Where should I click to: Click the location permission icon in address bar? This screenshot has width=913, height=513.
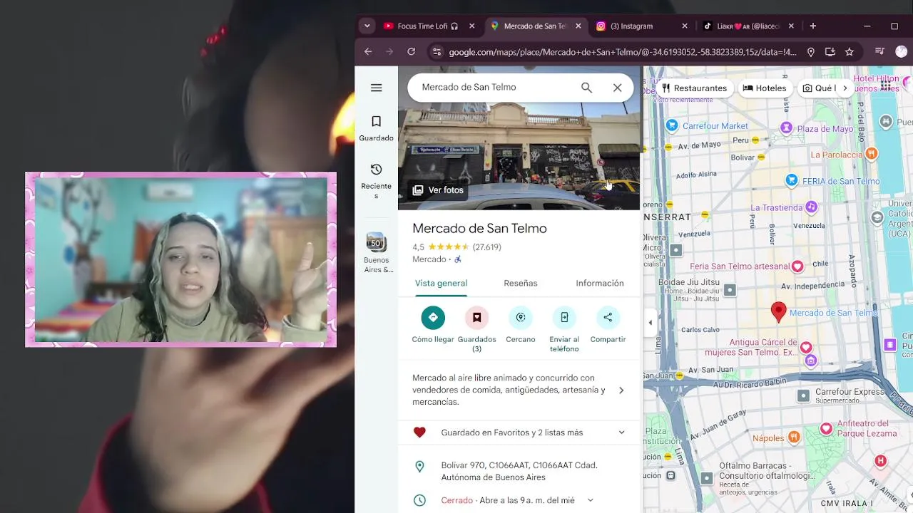tap(810, 52)
